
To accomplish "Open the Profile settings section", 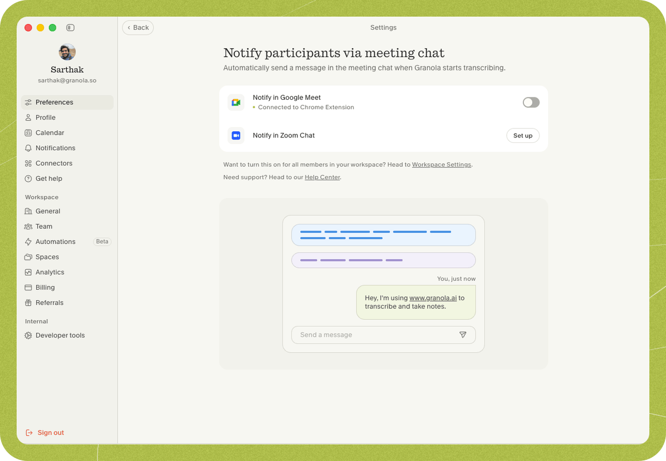I will click(x=67, y=117).
